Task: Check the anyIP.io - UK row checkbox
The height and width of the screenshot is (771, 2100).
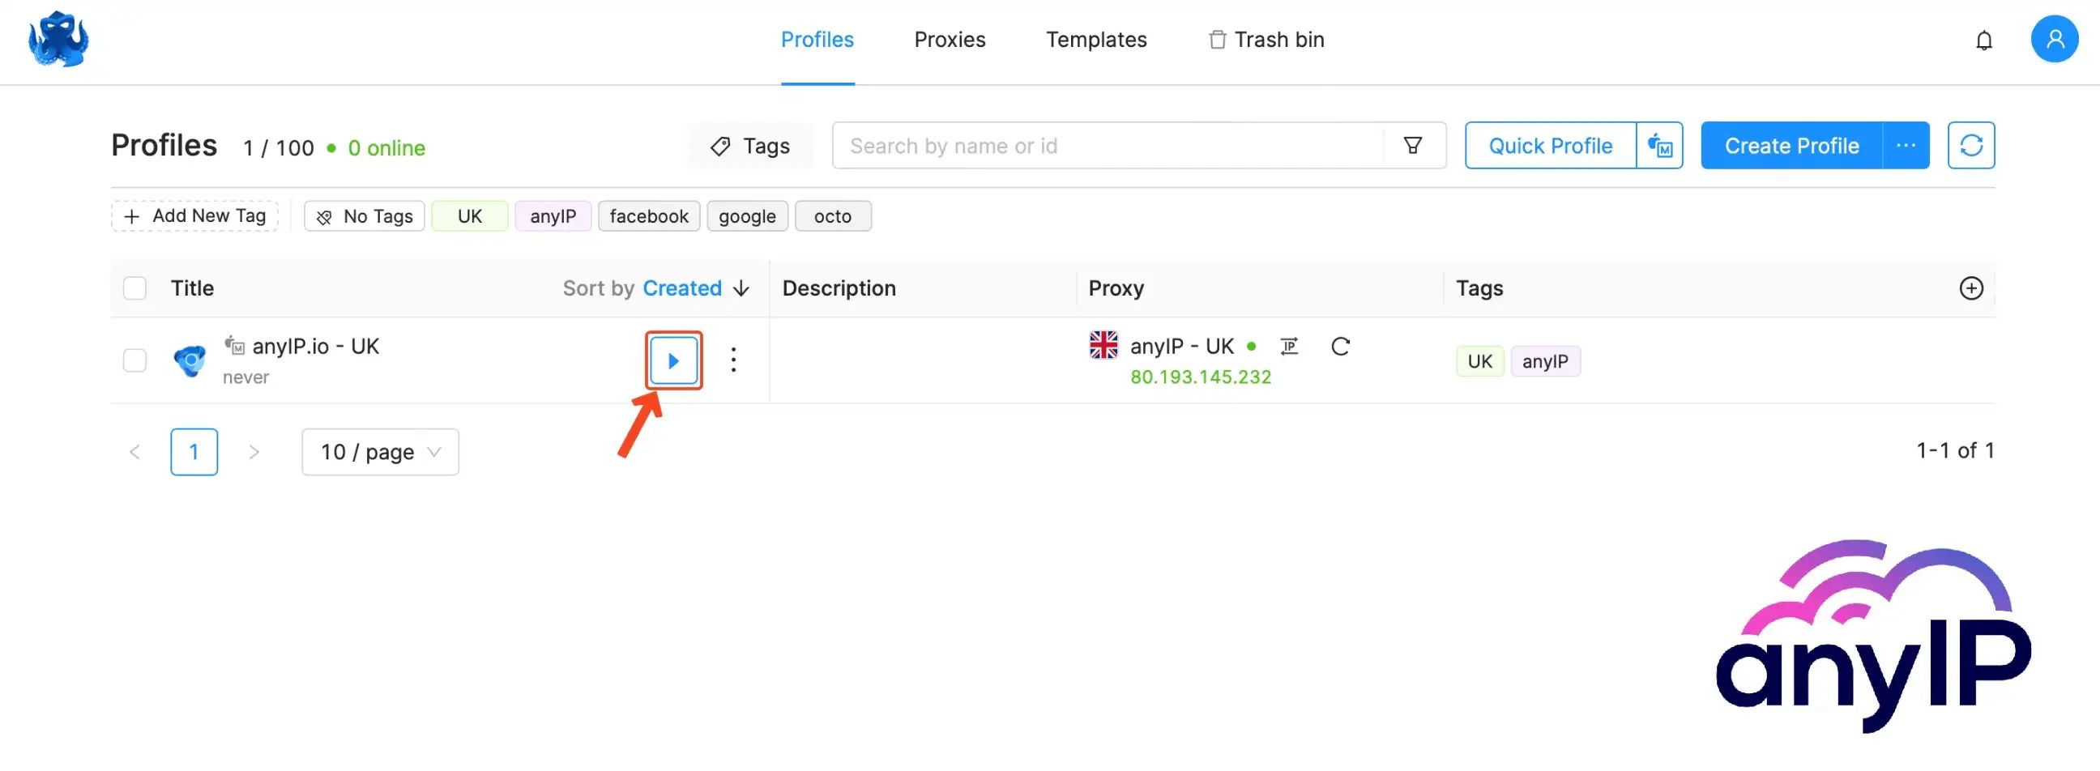Action: (134, 360)
